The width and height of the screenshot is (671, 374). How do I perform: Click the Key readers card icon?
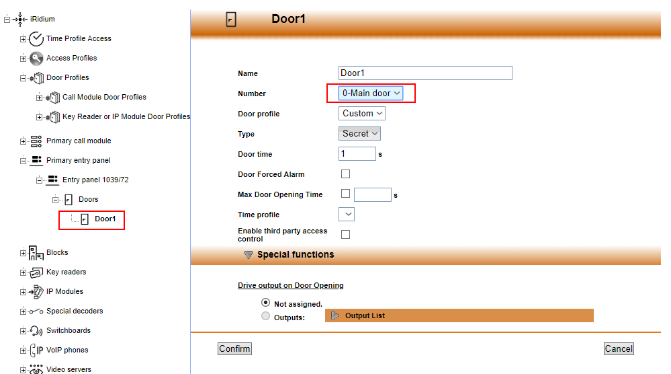click(36, 272)
